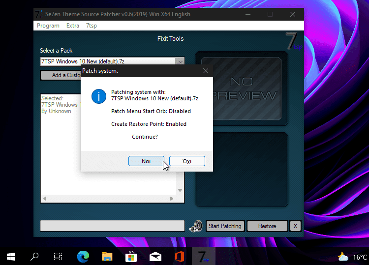The width and height of the screenshot is (369, 265).
Task: Click the pack info scroll down arrow
Action: click(180, 190)
